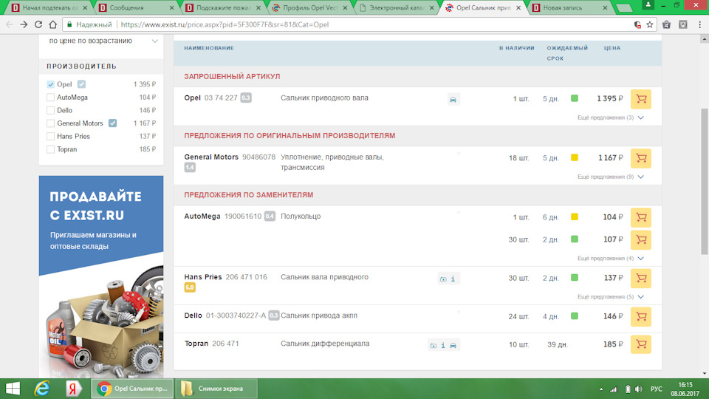Add AutoMega 107 ₽ offer to cart
Viewport: 709px width, 399px height.
pyautogui.click(x=641, y=239)
